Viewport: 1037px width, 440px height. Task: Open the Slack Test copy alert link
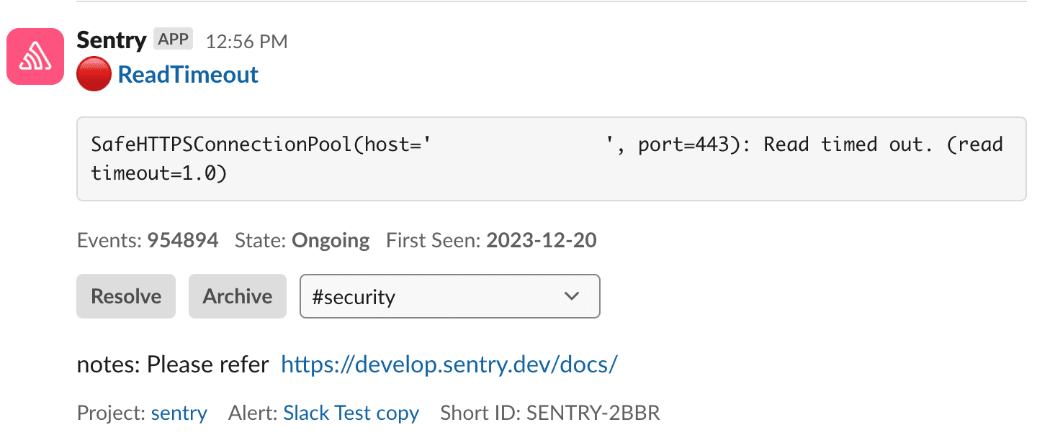pos(351,413)
